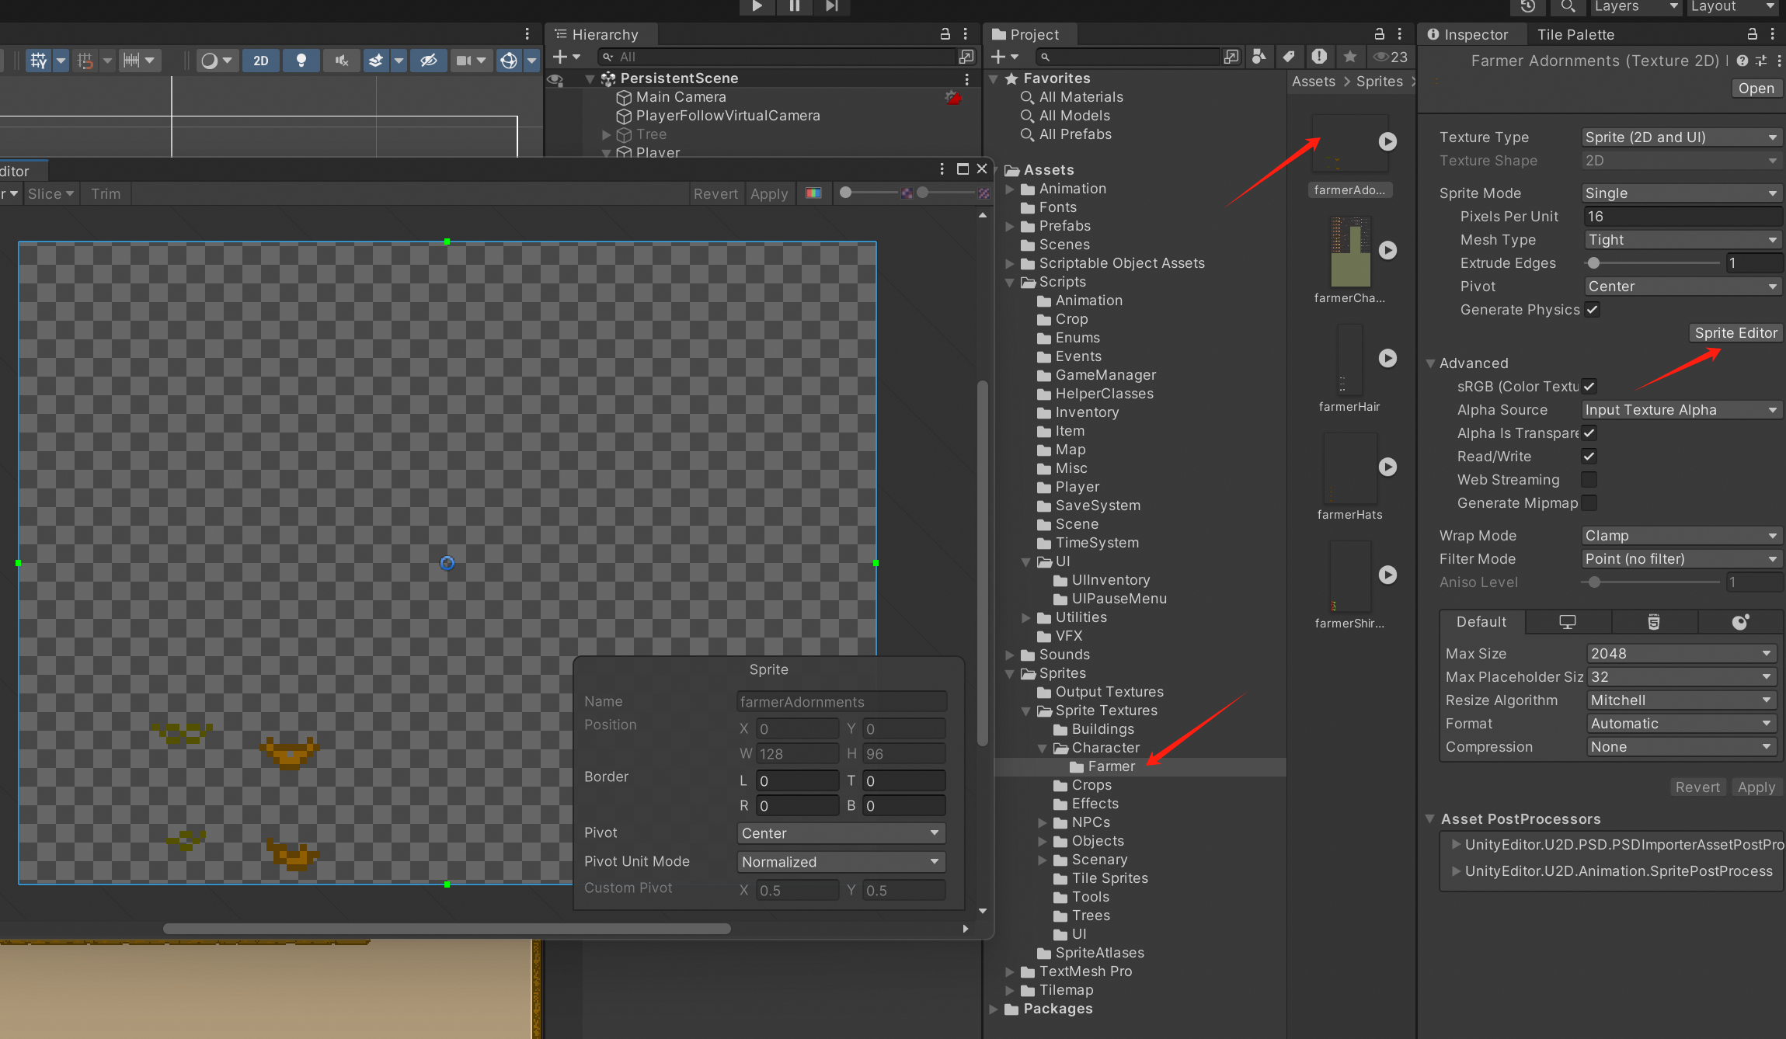Toggle 2D scene view mode
The image size is (1786, 1039).
[261, 61]
